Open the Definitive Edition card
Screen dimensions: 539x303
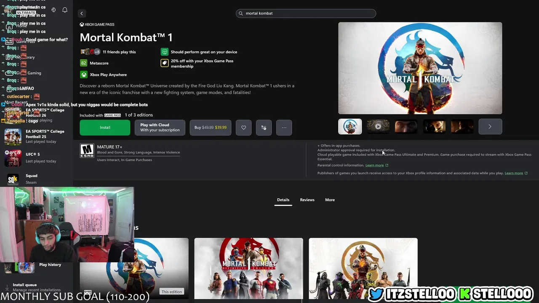pyautogui.click(x=248, y=268)
